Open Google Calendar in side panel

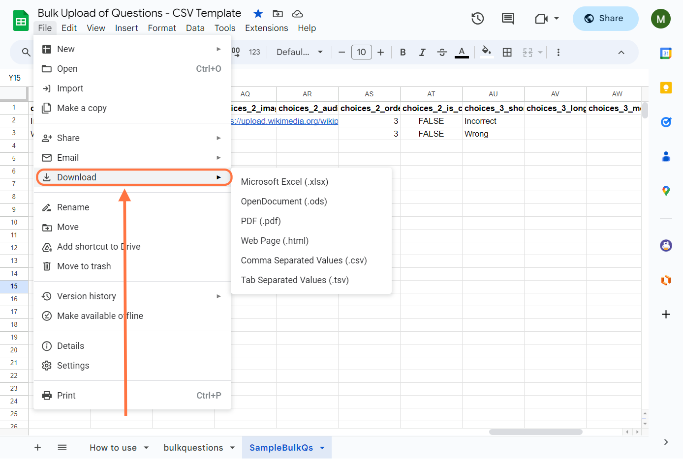tap(666, 54)
